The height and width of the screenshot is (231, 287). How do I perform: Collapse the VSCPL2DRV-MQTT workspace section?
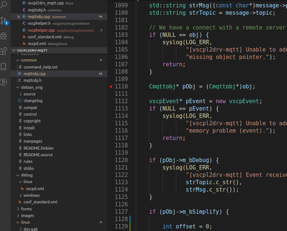[x=14, y=50]
